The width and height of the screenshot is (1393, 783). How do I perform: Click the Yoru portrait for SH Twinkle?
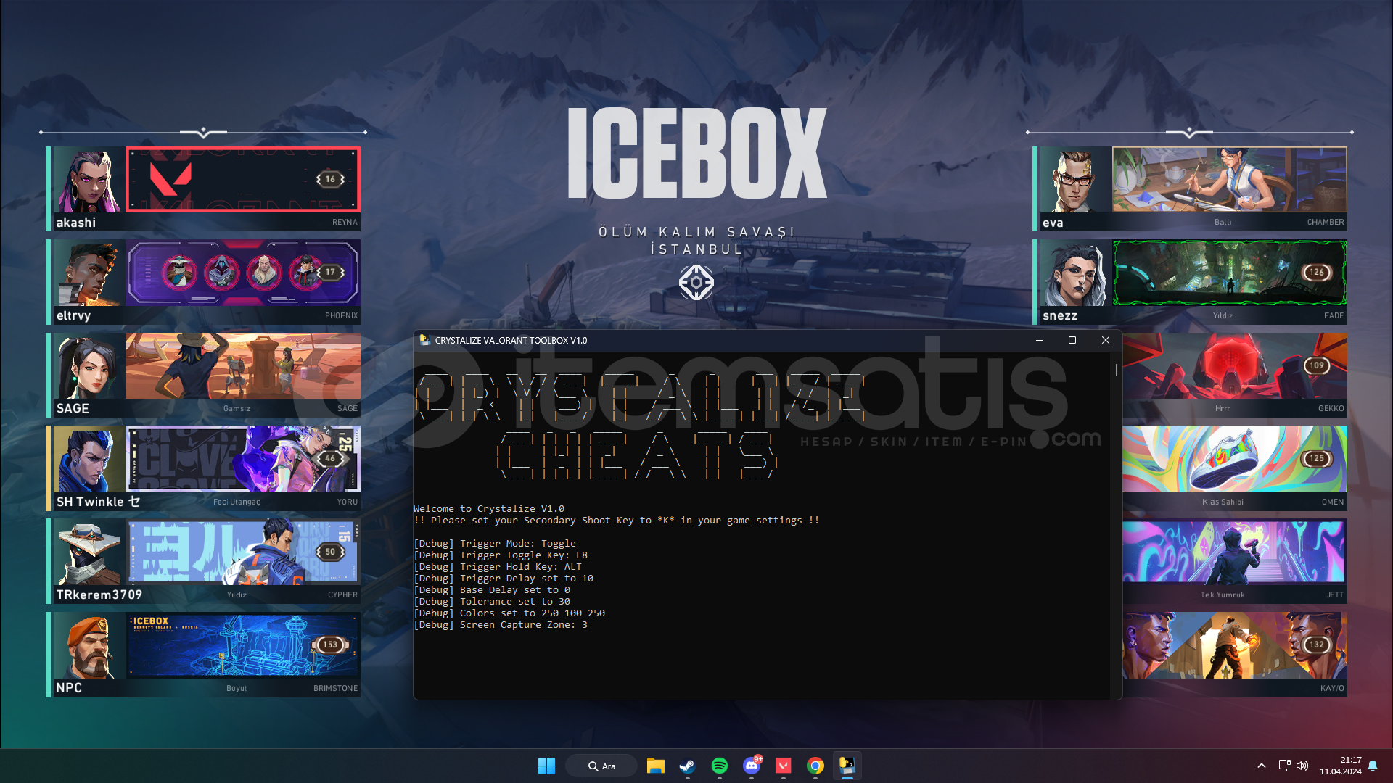(x=89, y=460)
